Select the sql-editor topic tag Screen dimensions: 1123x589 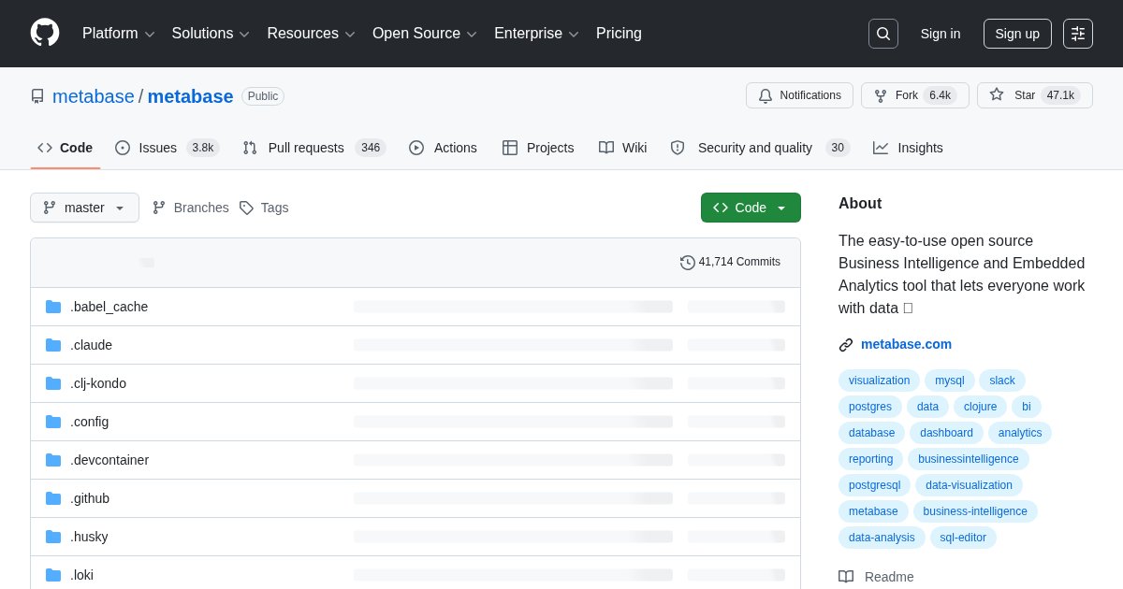coord(963,538)
